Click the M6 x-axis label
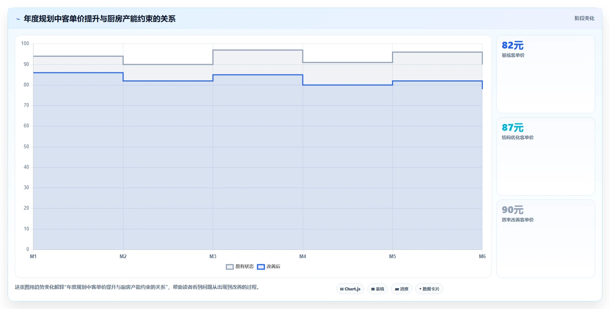 click(x=482, y=257)
